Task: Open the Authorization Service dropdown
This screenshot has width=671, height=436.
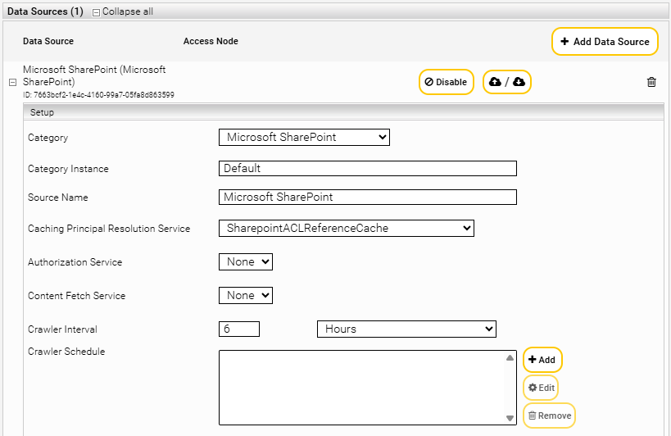Action: 245,262
